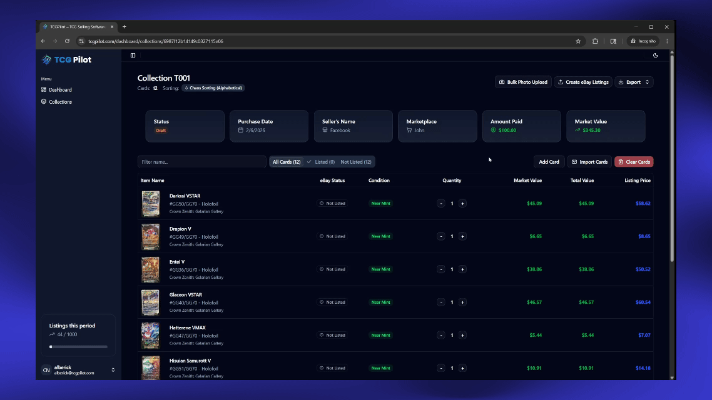Activate the All Cards (12) filter

point(286,161)
